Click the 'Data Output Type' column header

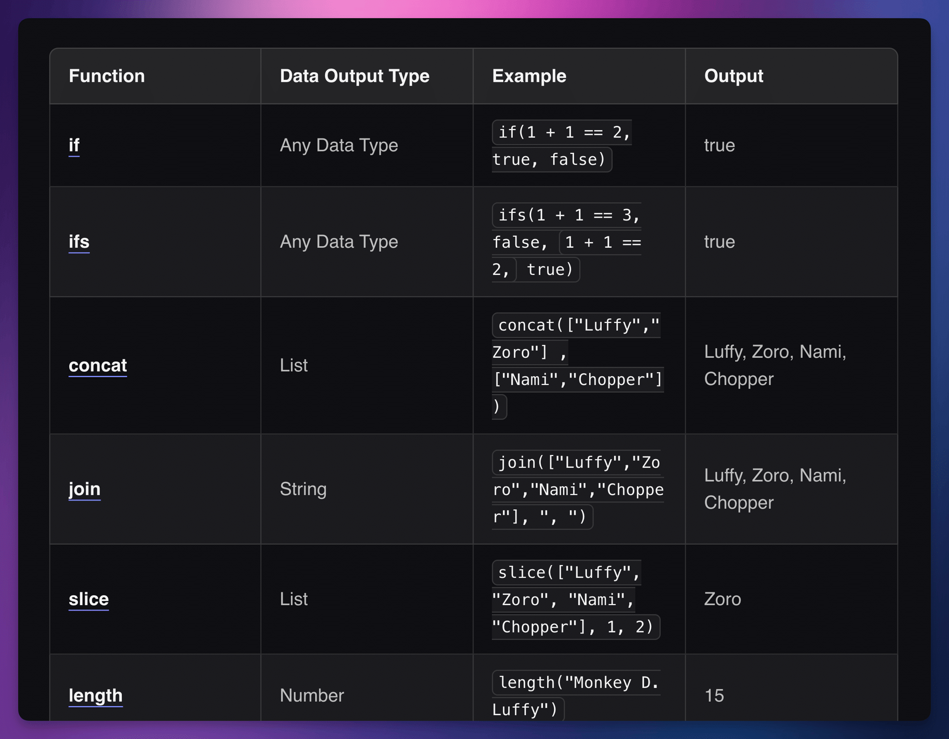coord(354,76)
